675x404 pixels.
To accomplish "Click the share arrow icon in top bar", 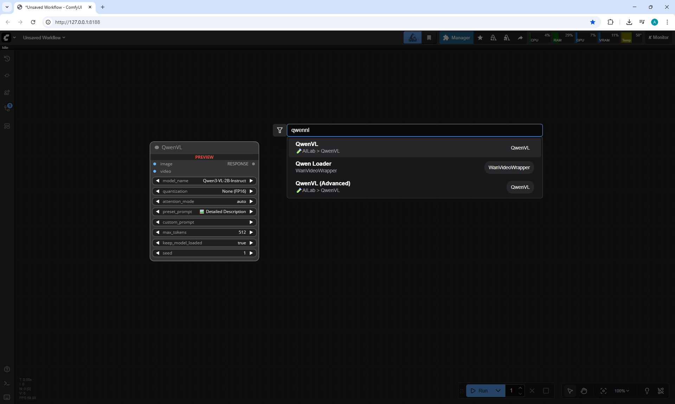I will 520,38.
